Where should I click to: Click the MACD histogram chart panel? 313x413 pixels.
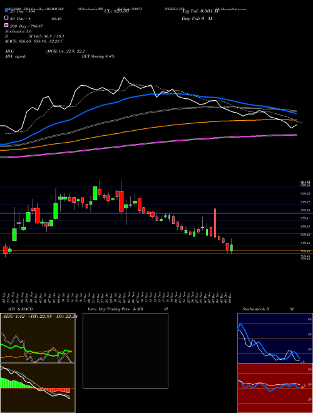tap(38, 388)
